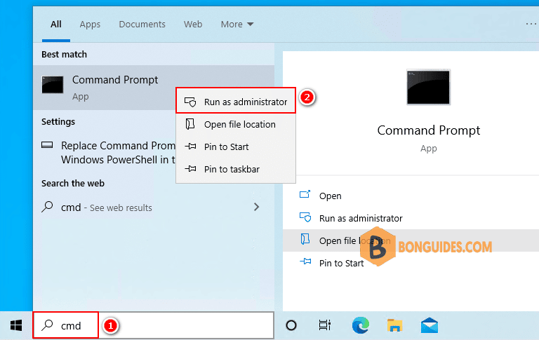
Task: Click file location icon in right pane
Action: [305, 239]
